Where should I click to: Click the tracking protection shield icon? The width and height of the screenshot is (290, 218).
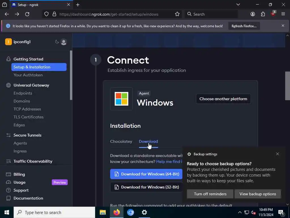[46, 14]
